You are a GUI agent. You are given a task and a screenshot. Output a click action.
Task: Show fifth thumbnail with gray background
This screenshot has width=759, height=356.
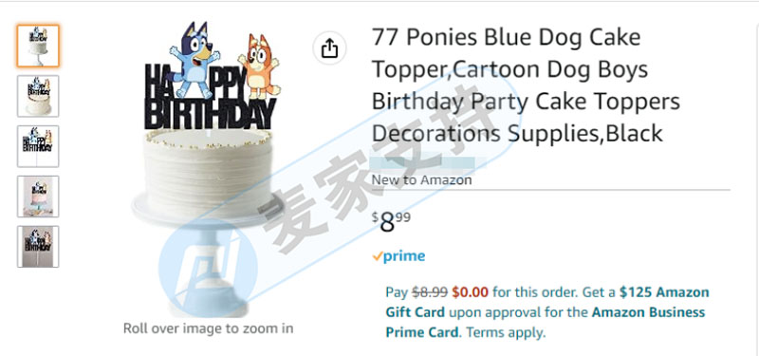(38, 246)
